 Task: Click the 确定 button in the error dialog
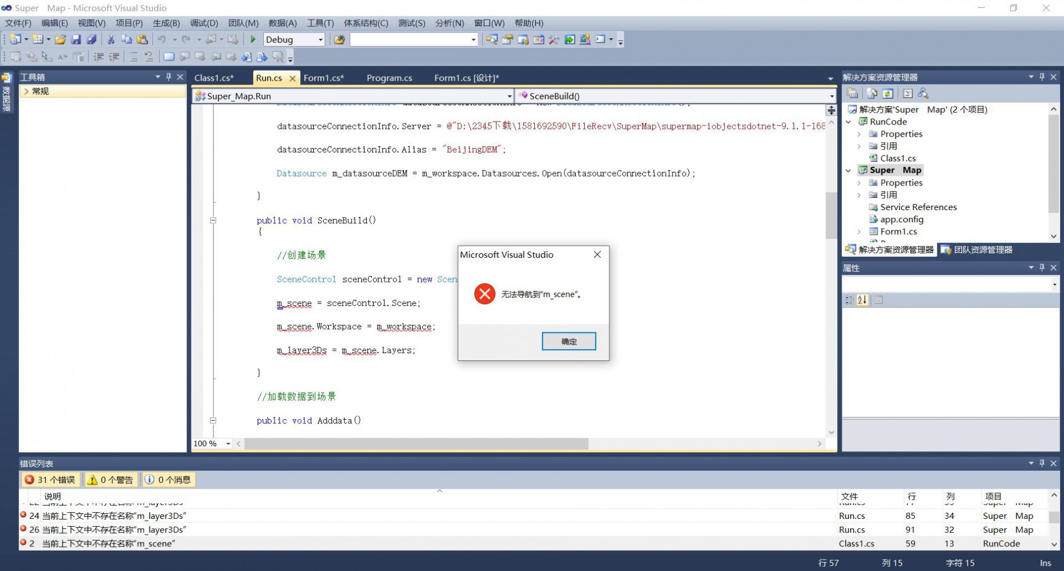pyautogui.click(x=568, y=341)
